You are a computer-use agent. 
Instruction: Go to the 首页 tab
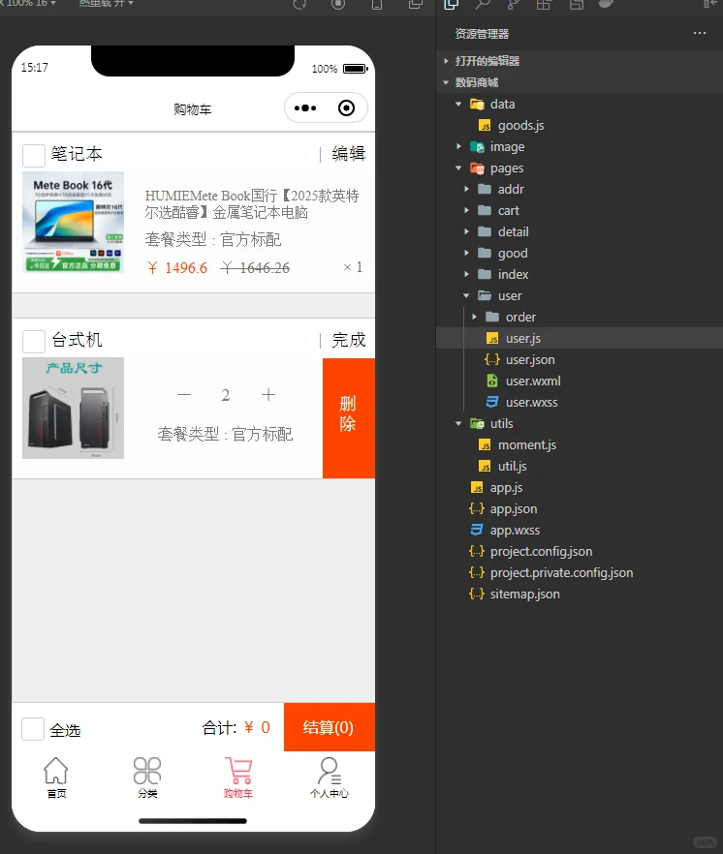tap(56, 778)
